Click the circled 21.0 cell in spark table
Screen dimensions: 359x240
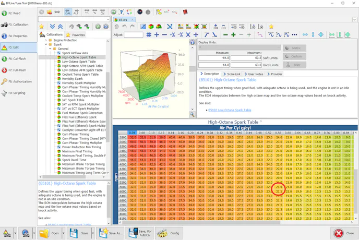pyautogui.click(x=279, y=186)
